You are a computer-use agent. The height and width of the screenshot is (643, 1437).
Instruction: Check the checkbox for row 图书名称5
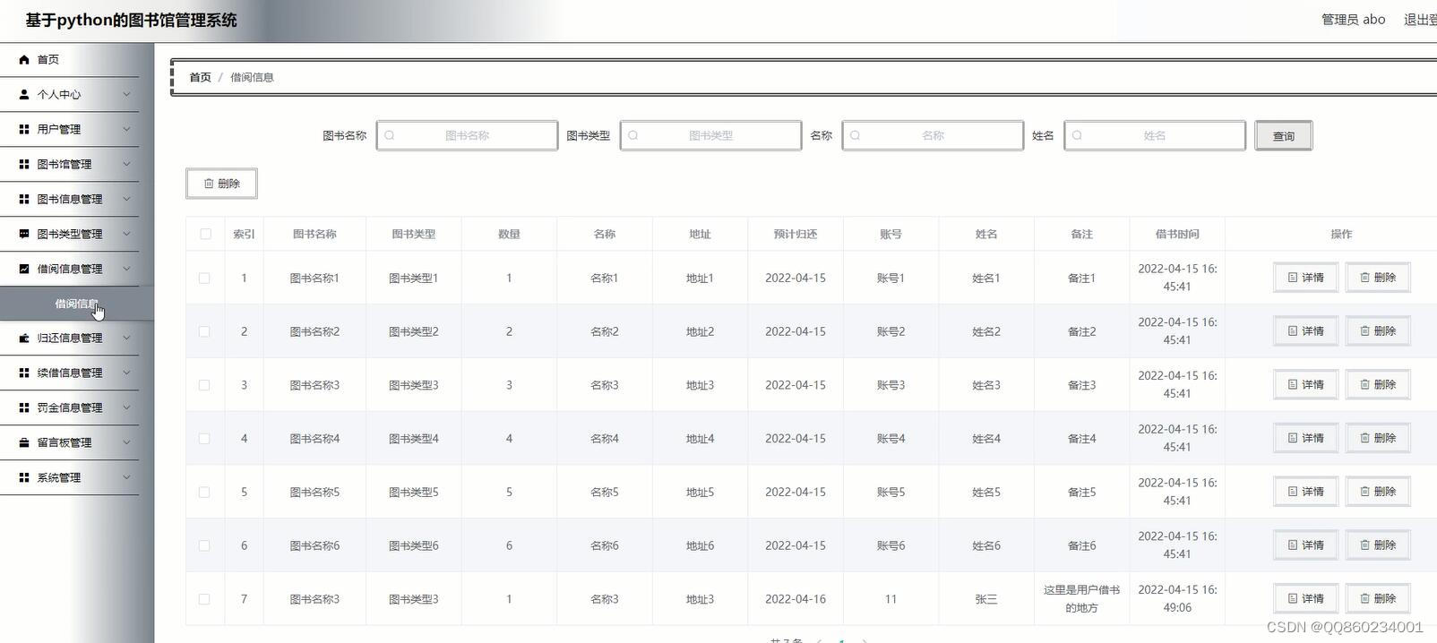click(x=204, y=493)
